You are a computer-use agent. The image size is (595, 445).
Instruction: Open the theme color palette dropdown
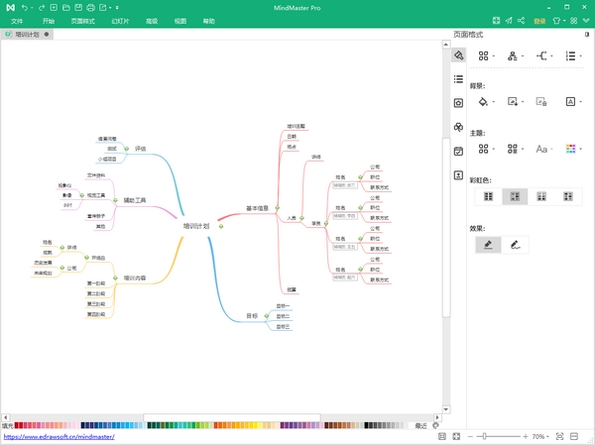pyautogui.click(x=572, y=149)
